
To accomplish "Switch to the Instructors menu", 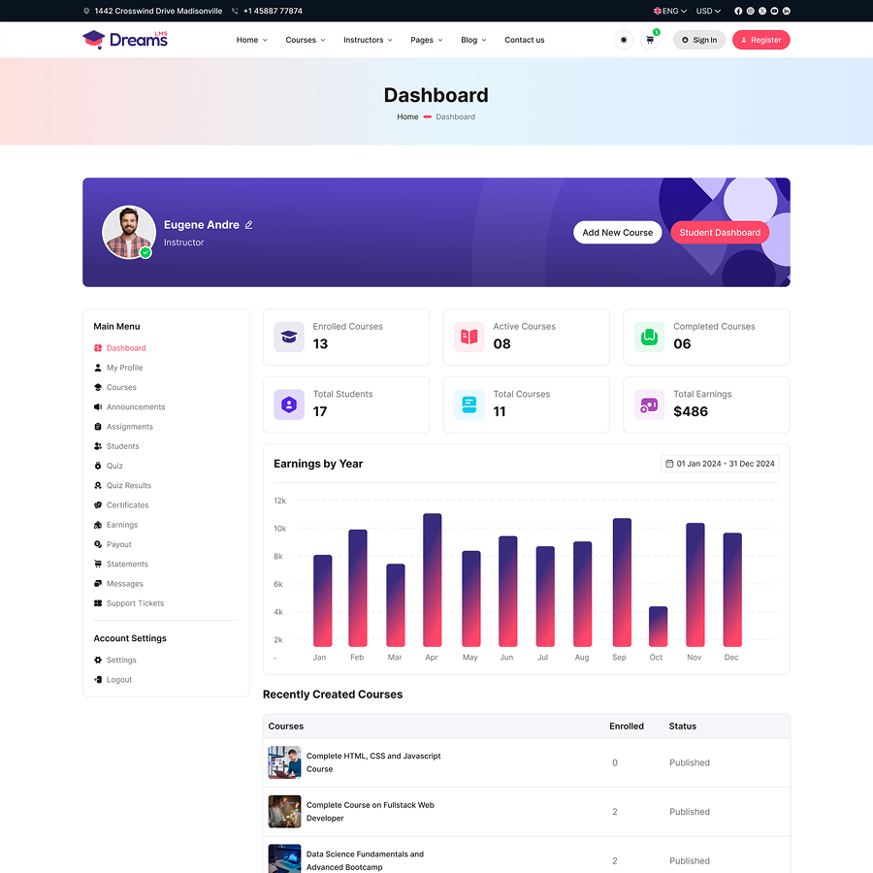I will 367,40.
